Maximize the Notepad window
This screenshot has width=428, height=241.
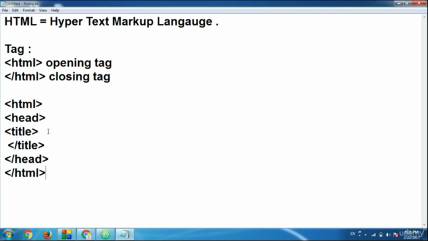[x=407, y=3]
